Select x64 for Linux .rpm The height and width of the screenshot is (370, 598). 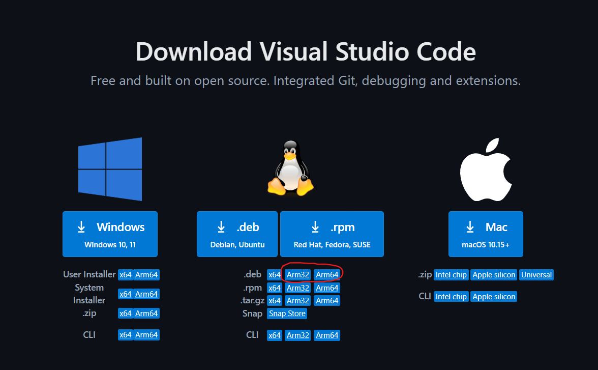[275, 288]
